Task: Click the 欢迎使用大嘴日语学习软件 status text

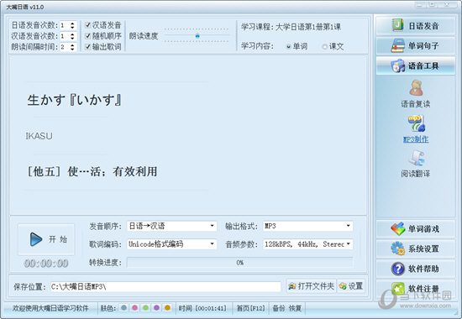Action: tap(50, 308)
